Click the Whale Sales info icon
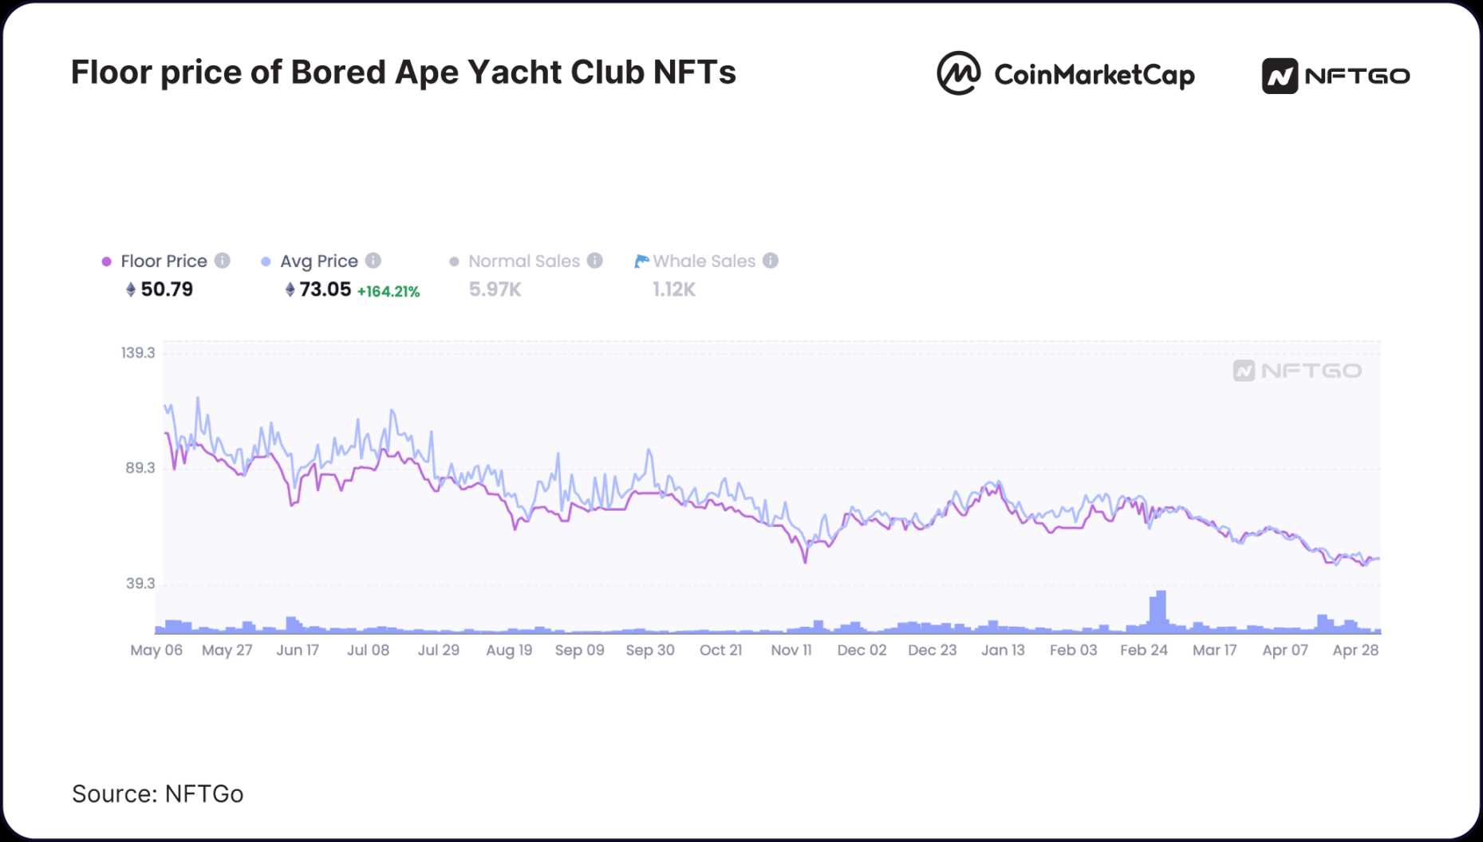The width and height of the screenshot is (1483, 842). point(771,261)
